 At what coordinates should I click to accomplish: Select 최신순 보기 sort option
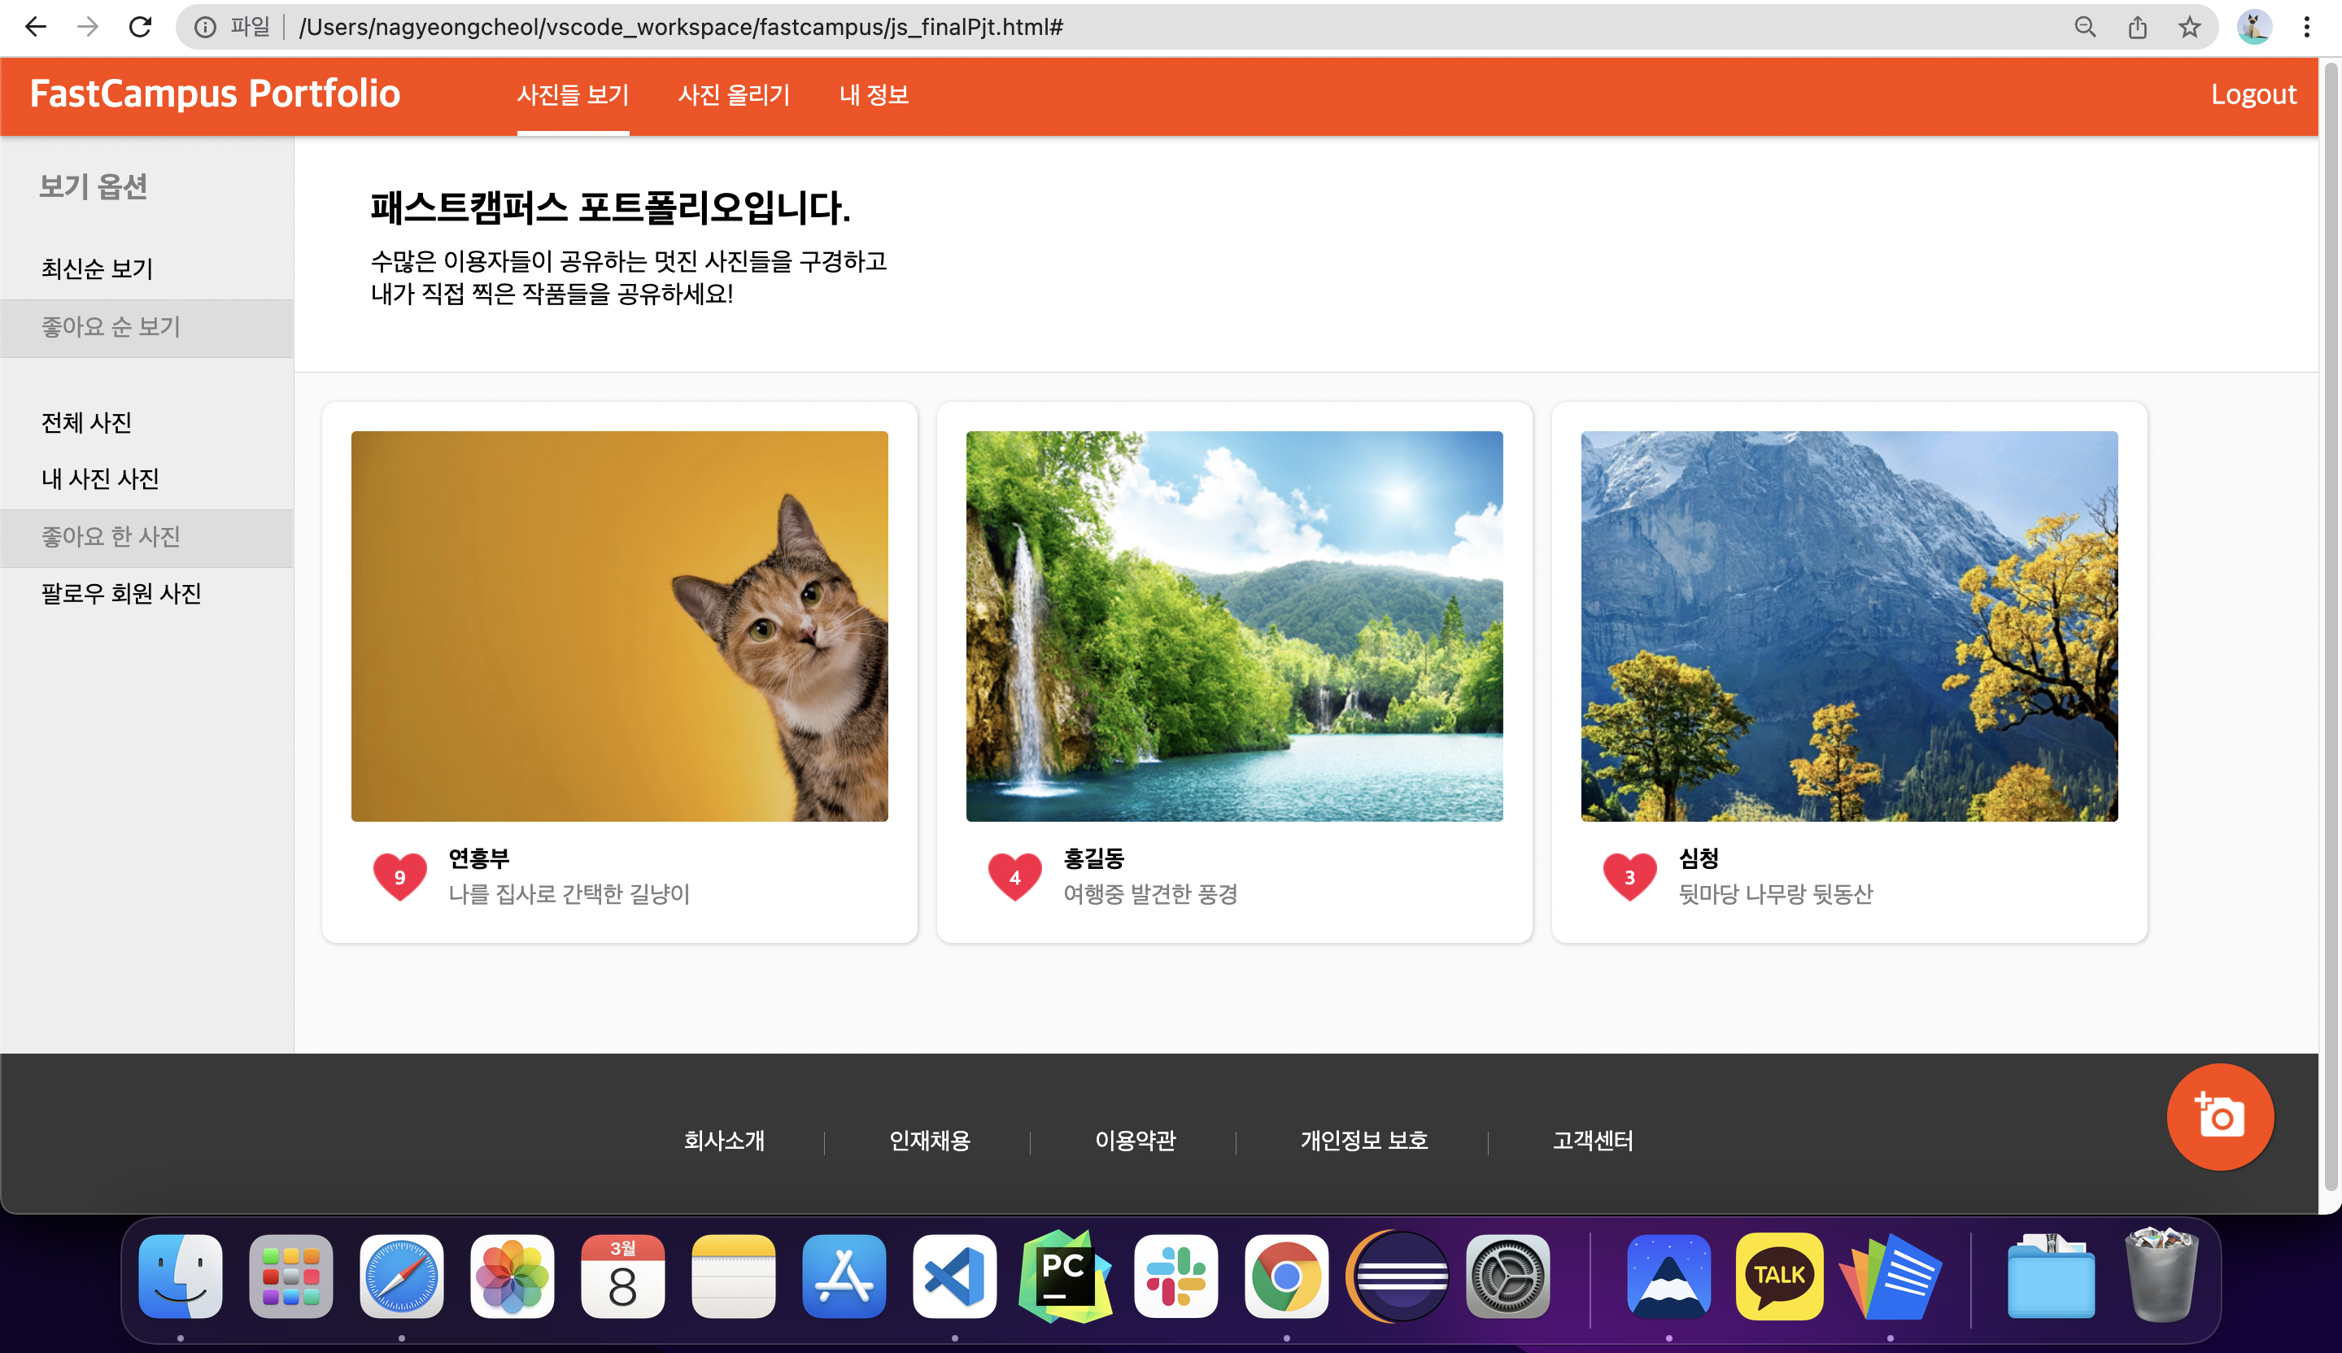click(x=97, y=268)
